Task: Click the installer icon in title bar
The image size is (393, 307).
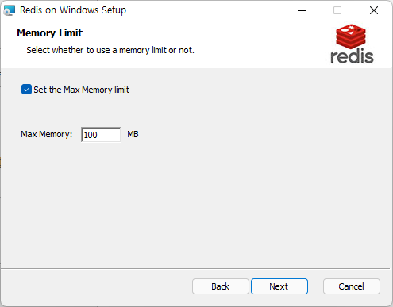Action: (10, 10)
